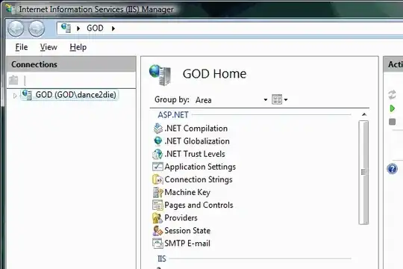Click the .NET Trust Levels label

coord(195,154)
